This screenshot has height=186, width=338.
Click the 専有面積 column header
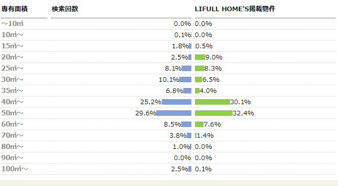(x=14, y=9)
